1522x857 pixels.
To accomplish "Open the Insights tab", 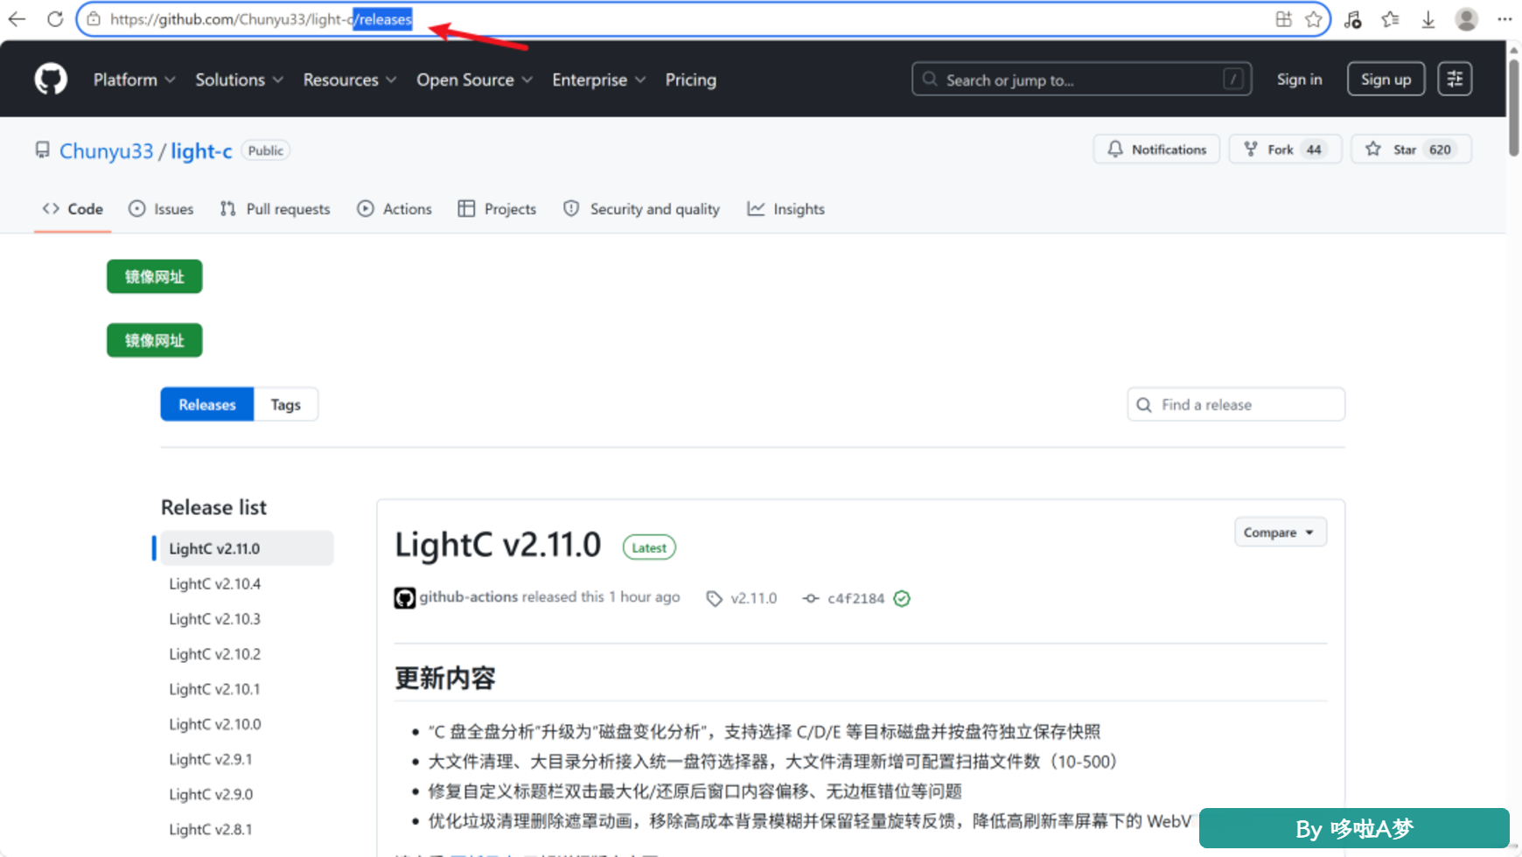I will point(785,209).
